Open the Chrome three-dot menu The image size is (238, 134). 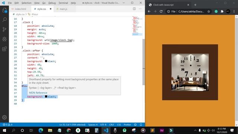click(x=234, y=12)
